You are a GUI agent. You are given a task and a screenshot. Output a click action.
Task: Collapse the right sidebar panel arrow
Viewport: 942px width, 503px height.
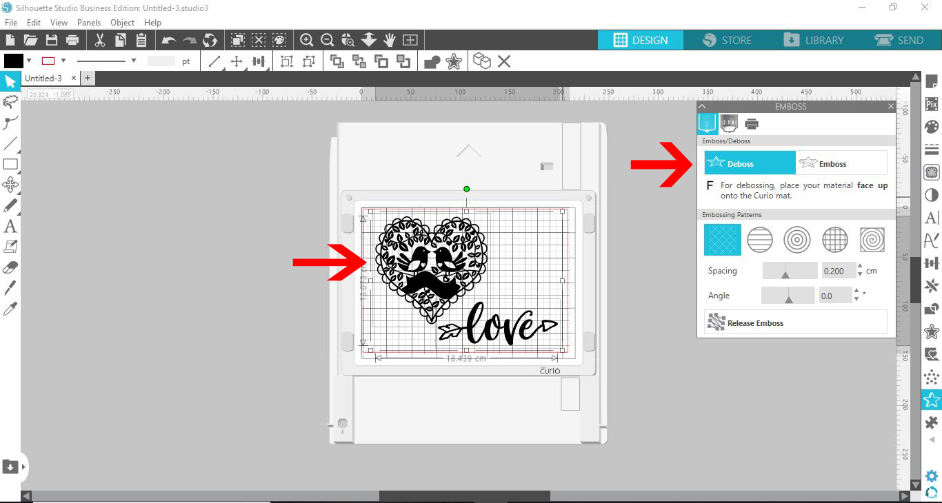pyautogui.click(x=932, y=440)
